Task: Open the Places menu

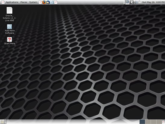Action: coord(24,2)
